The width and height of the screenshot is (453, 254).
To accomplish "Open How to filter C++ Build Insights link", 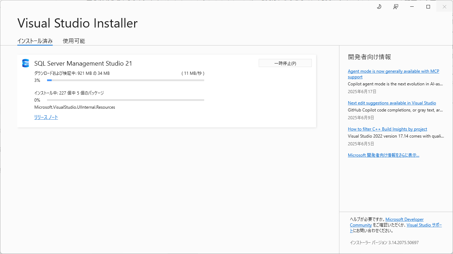I will click(387, 129).
